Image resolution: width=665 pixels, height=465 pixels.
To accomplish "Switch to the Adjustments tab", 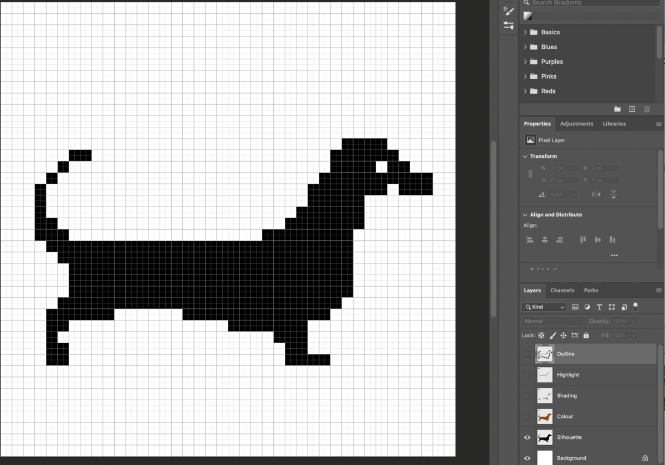I will (x=576, y=123).
